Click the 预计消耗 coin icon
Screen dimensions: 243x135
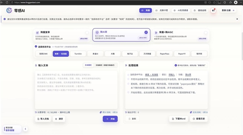tap(101, 112)
